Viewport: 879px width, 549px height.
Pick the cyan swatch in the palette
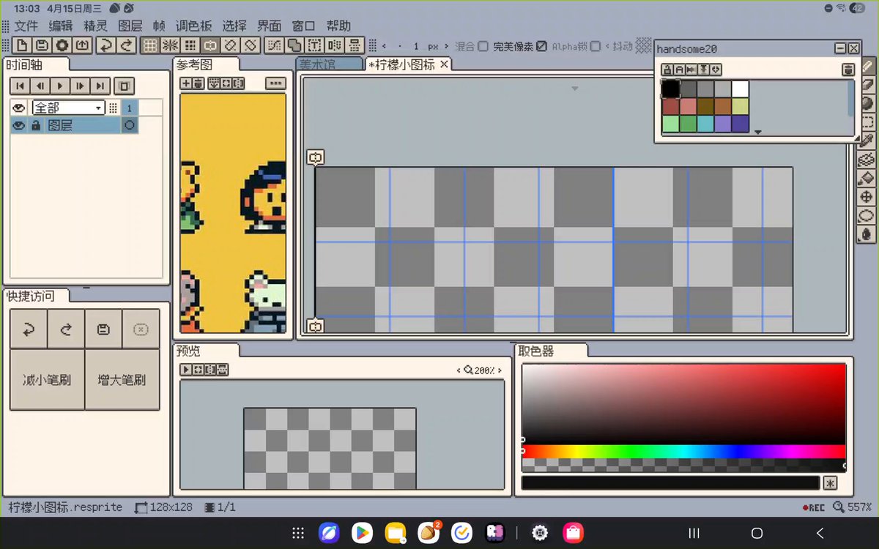tap(705, 124)
